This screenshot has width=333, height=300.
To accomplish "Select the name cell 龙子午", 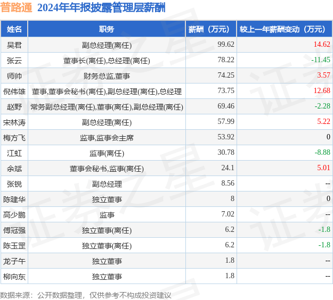I will 14,261.
